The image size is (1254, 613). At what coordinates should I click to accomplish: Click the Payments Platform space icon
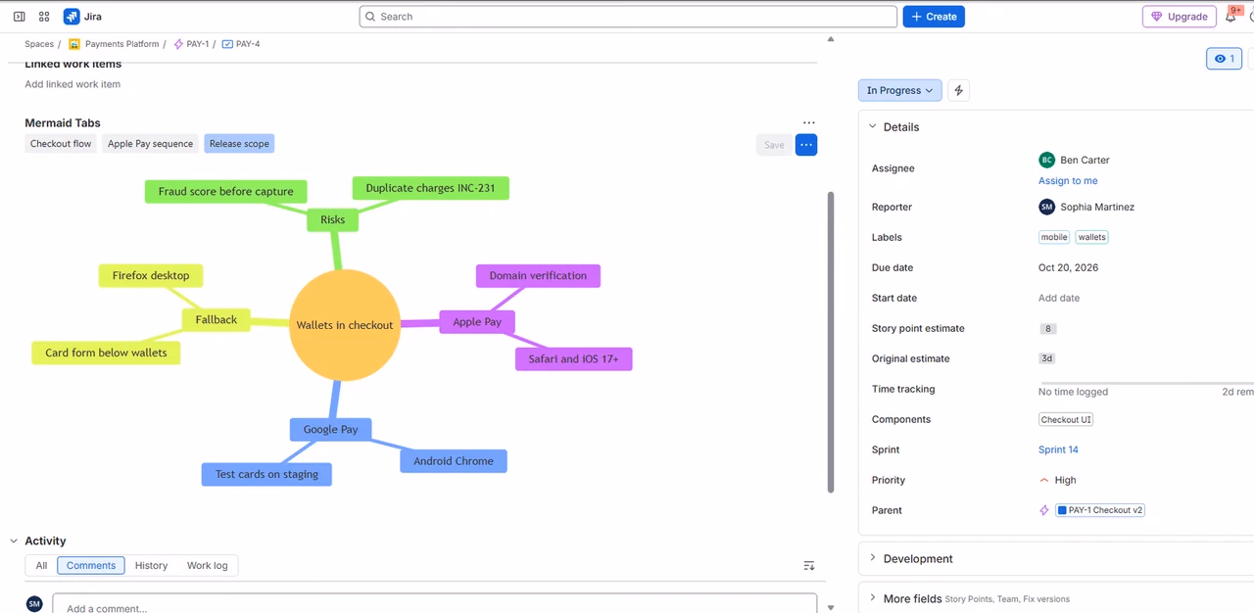[x=74, y=44]
